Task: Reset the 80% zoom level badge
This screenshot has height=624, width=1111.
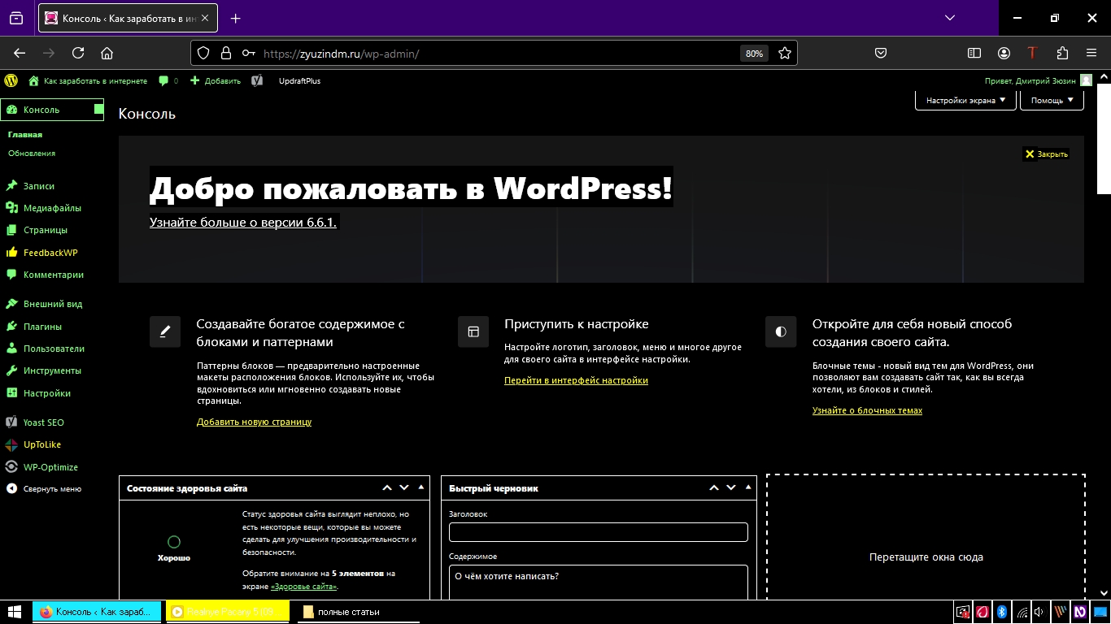Action: point(754,54)
